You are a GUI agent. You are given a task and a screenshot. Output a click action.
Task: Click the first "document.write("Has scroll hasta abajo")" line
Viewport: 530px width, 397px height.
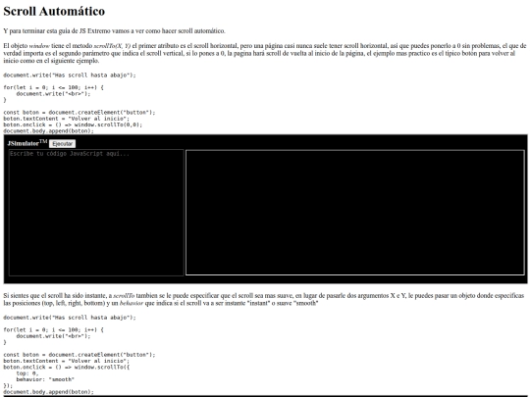70,75
